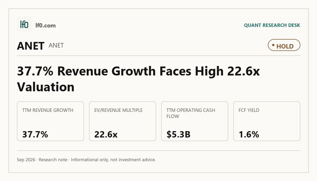Click the revenue growth valuation headline
The image size is (317, 181).
coord(138,79)
